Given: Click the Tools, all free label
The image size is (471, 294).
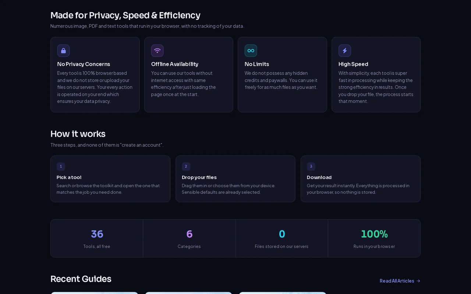Looking at the screenshot, I should (x=97, y=247).
